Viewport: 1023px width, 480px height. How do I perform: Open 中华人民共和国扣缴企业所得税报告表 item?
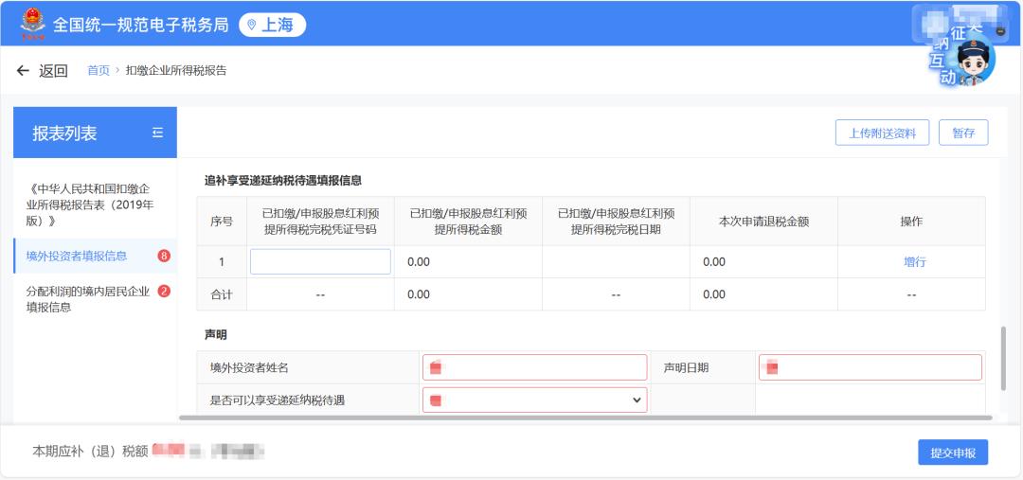(x=89, y=204)
